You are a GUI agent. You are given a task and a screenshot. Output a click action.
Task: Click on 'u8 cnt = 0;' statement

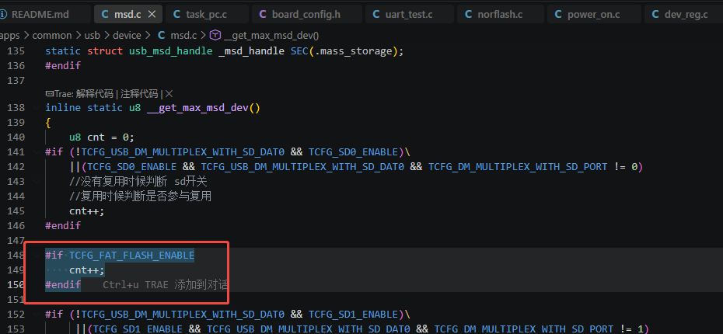pyautogui.click(x=102, y=137)
